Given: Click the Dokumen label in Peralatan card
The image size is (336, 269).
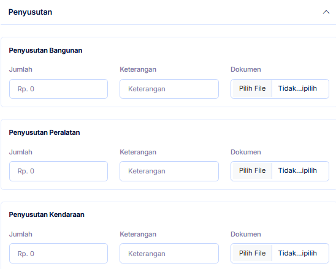Looking at the screenshot, I should [x=246, y=152].
